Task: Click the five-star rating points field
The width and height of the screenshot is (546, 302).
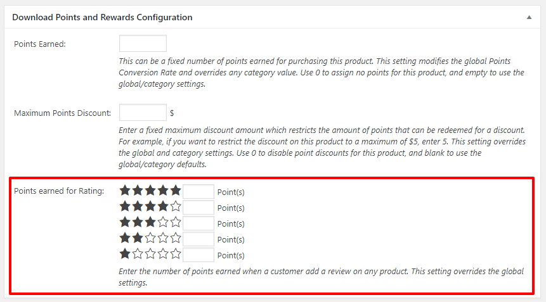Action: click(198, 191)
